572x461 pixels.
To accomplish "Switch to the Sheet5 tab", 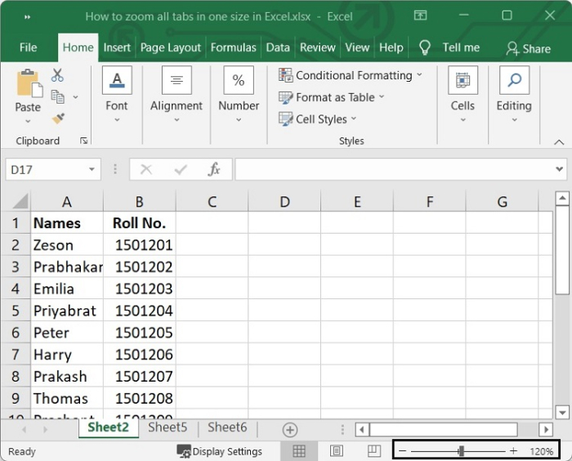I will point(168,427).
